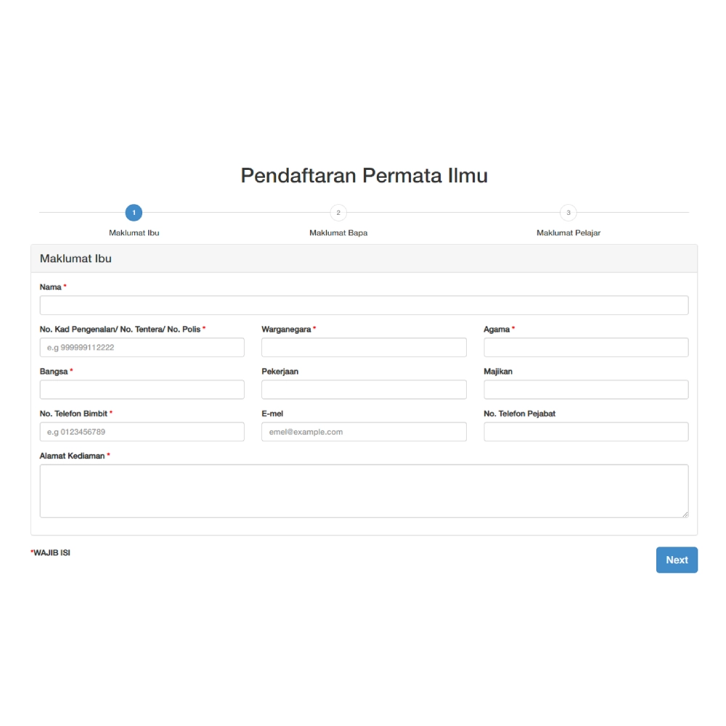Select step 3 Maklumat Pelajar circle
The image size is (726, 726).
click(568, 213)
